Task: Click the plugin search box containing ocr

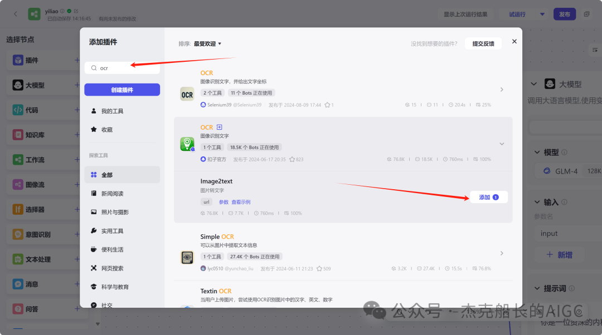Action: point(122,68)
